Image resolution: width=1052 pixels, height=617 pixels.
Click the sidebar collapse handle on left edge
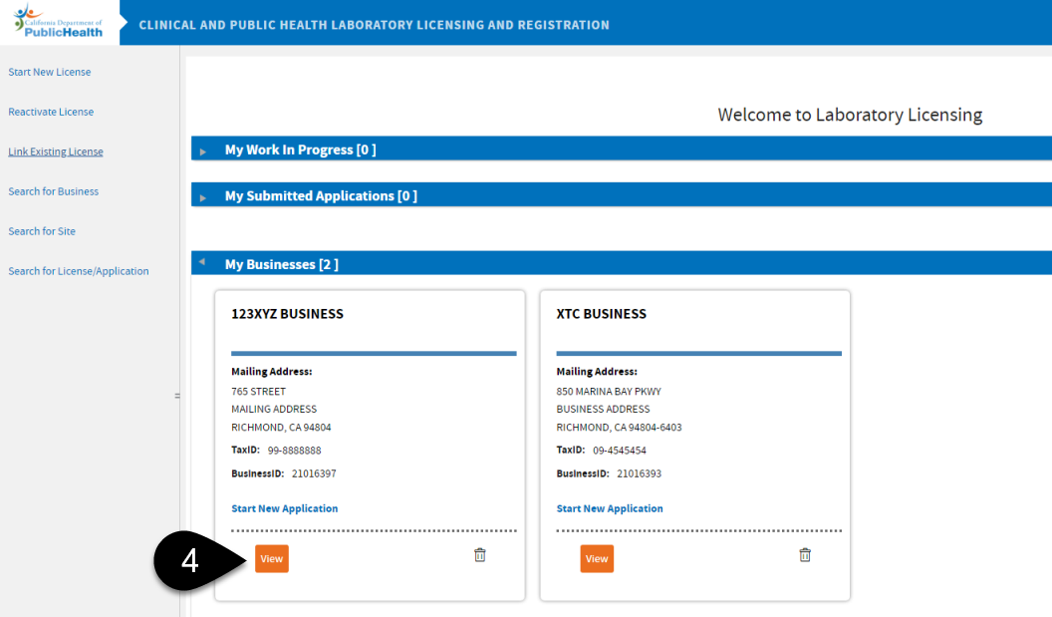coord(177,395)
